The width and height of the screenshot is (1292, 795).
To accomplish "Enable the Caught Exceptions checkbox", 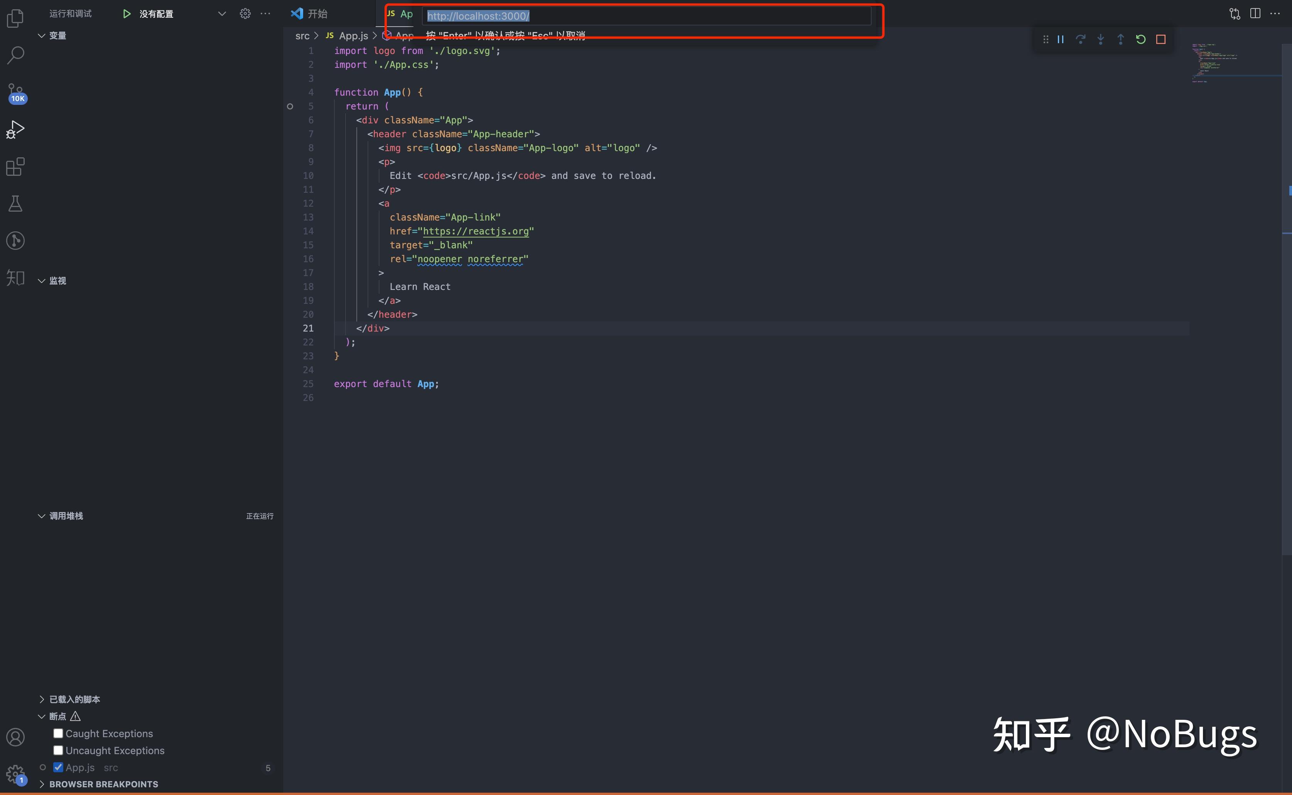I will coord(58,733).
